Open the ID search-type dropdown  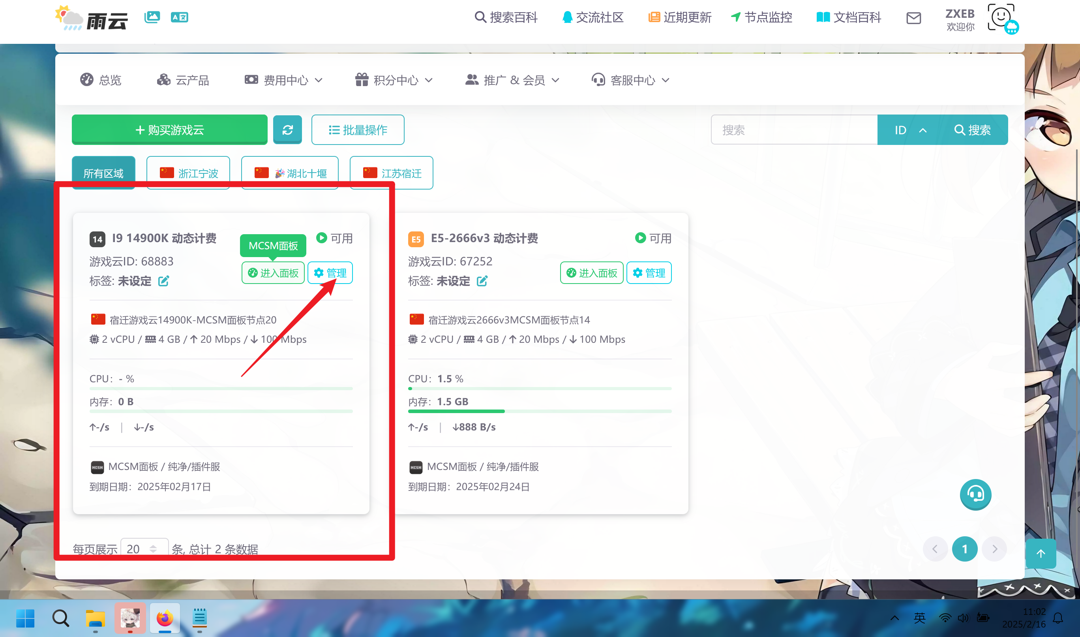click(911, 130)
